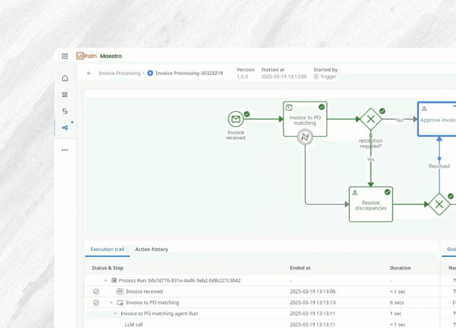This screenshot has width=456, height=328.
Task: Select the boundary event circle under Invoice to PO matching
Action: (305, 137)
